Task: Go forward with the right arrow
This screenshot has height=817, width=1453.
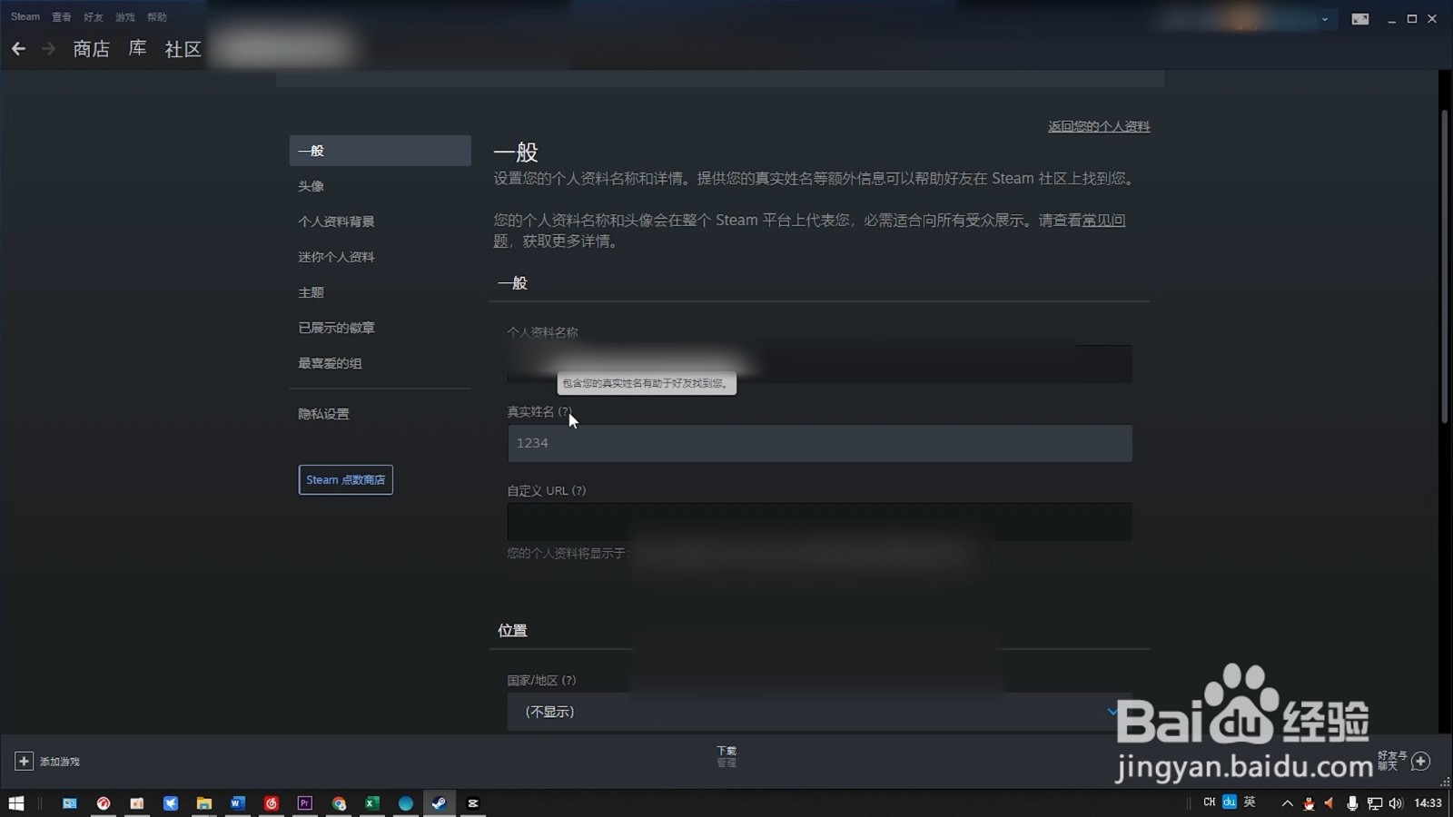Action: [49, 49]
